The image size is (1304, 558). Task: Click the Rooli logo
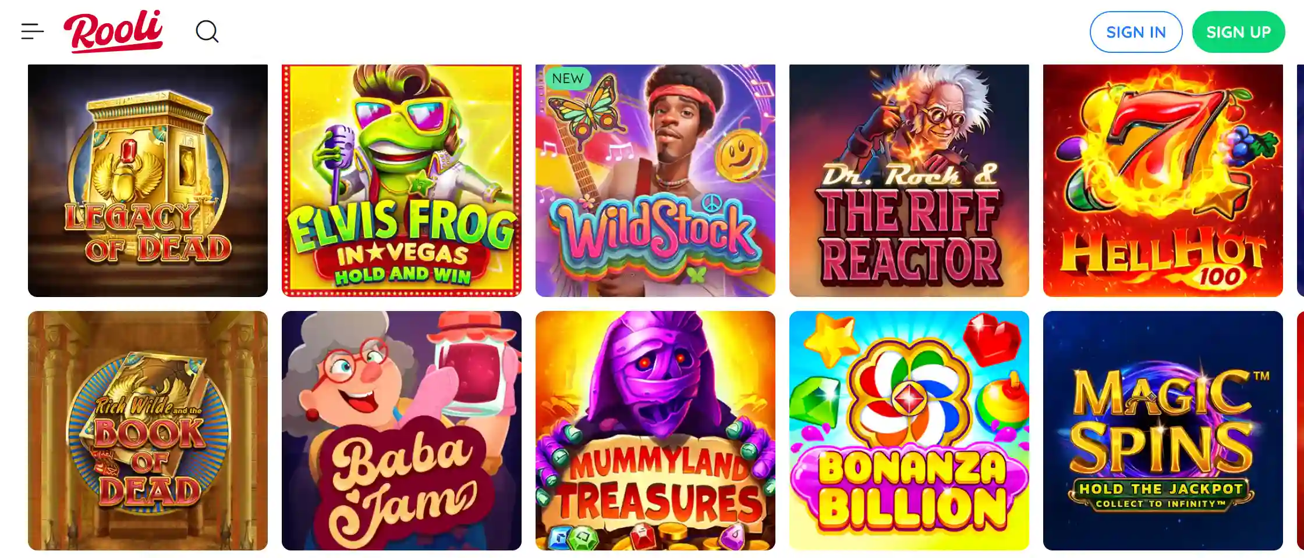coord(114,31)
